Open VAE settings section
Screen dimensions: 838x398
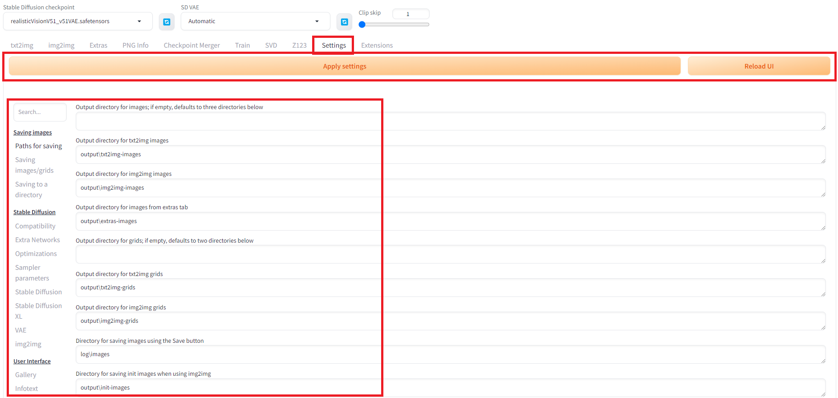pyautogui.click(x=21, y=330)
